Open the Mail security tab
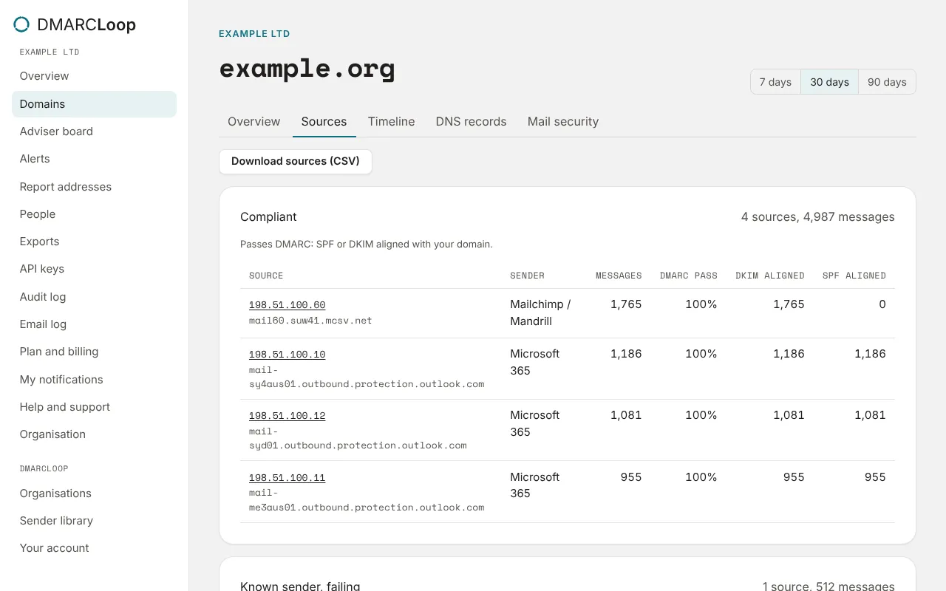Image resolution: width=946 pixels, height=591 pixels. [563, 122]
